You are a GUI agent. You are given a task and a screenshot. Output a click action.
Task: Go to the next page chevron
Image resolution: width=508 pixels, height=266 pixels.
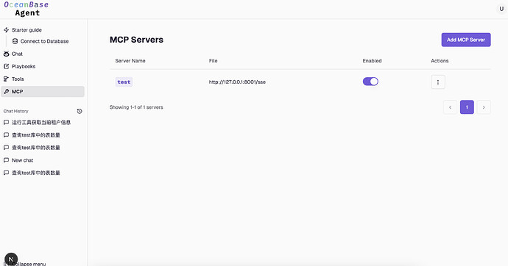[x=484, y=107]
